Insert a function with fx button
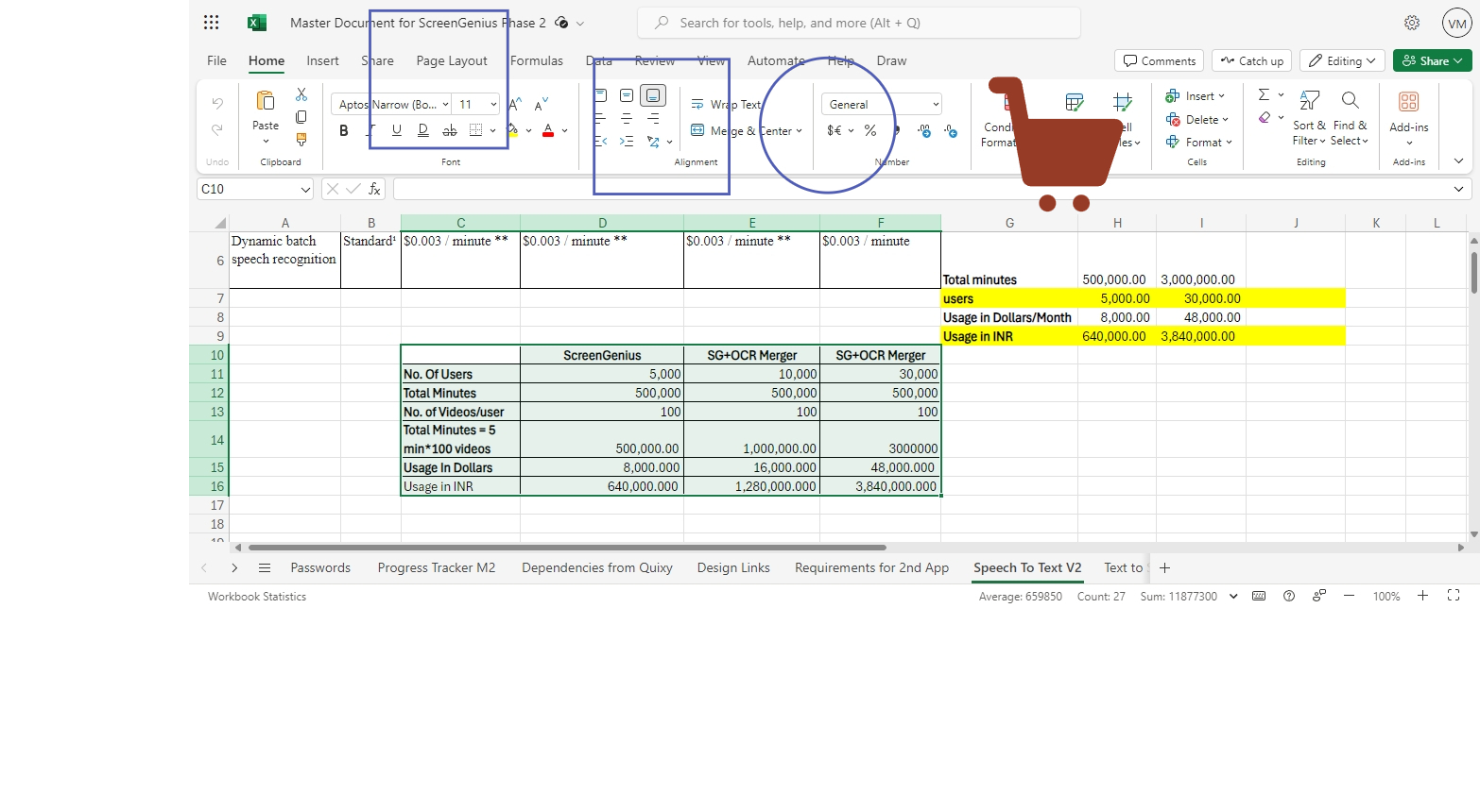This screenshot has height=794, width=1480. coord(374,189)
